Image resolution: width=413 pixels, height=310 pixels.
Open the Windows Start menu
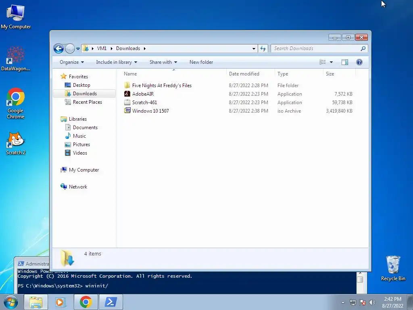pos(11,302)
